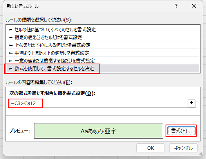Viewport: 206px width, 159px height.
Task: Close the 新しい書式ルール dialog
Action: click(x=194, y=6)
